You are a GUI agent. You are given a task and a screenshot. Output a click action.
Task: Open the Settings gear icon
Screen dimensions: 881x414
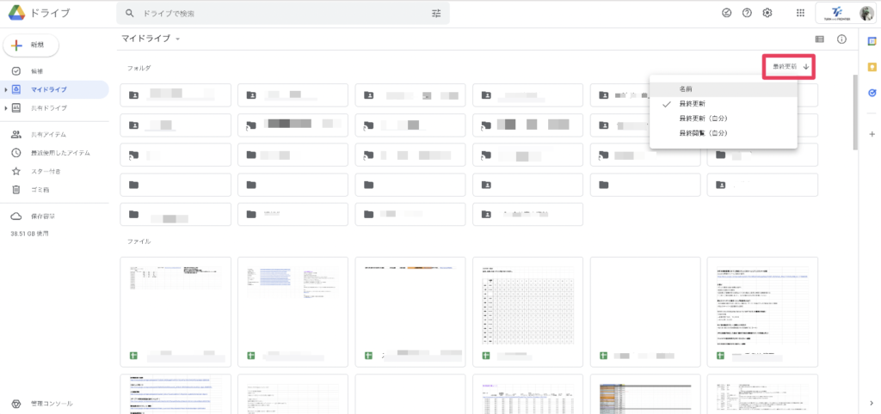point(767,13)
